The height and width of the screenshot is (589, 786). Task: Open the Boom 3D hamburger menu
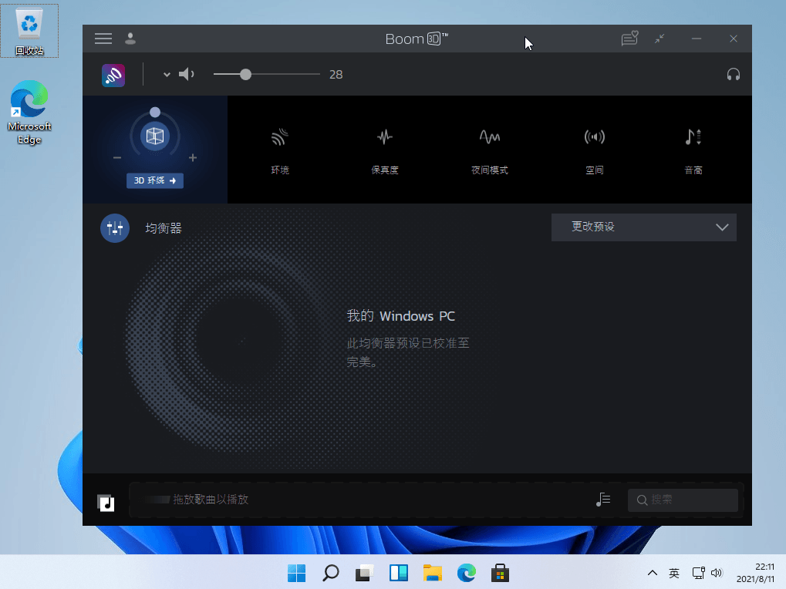click(x=103, y=39)
